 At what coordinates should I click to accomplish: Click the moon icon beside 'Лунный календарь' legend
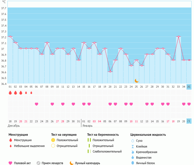(x=72, y=163)
